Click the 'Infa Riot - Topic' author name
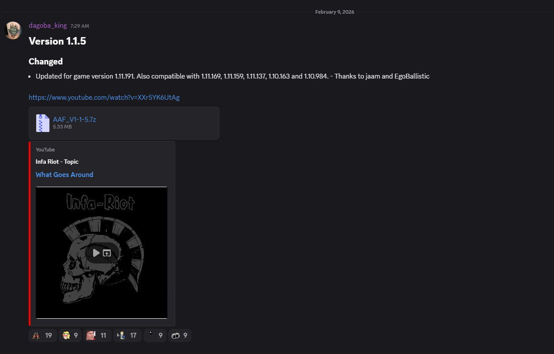 click(x=57, y=162)
